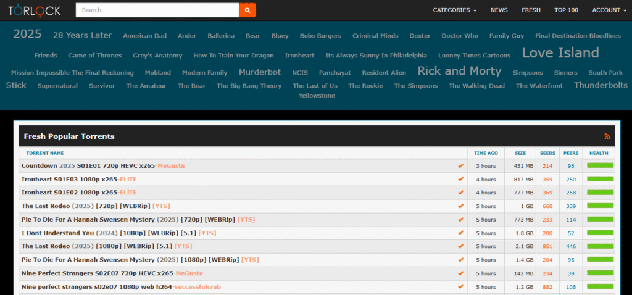Open Pie To Die For 720p WEBRip torrent
The width and height of the screenshot is (632, 295).
[x=138, y=220]
